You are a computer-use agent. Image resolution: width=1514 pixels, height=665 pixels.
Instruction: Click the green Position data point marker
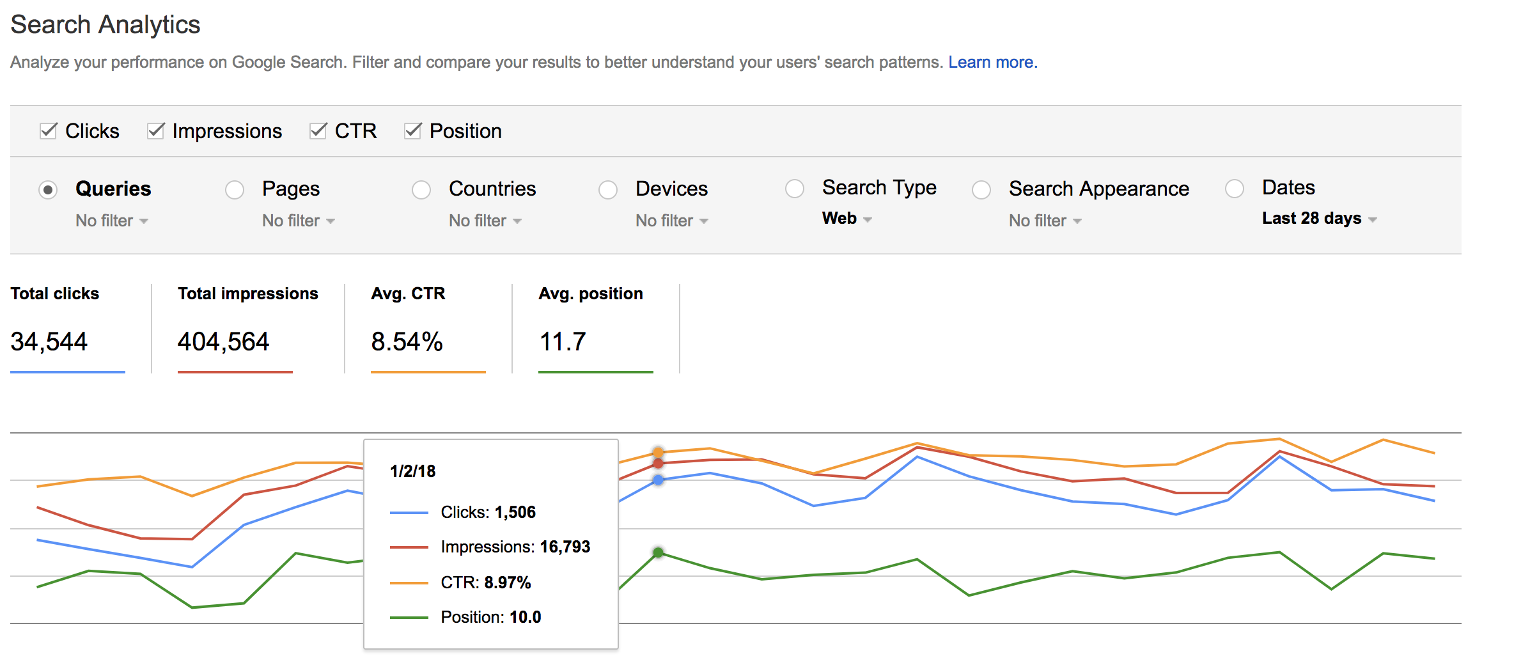(x=658, y=552)
